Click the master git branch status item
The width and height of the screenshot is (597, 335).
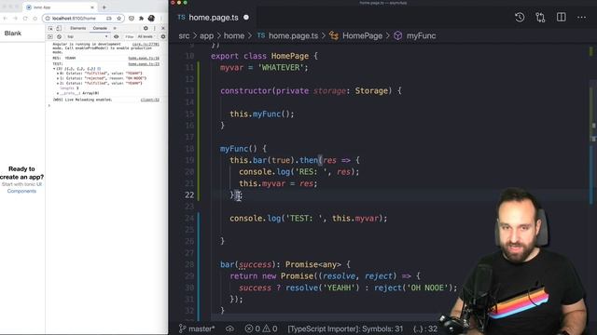pos(197,328)
